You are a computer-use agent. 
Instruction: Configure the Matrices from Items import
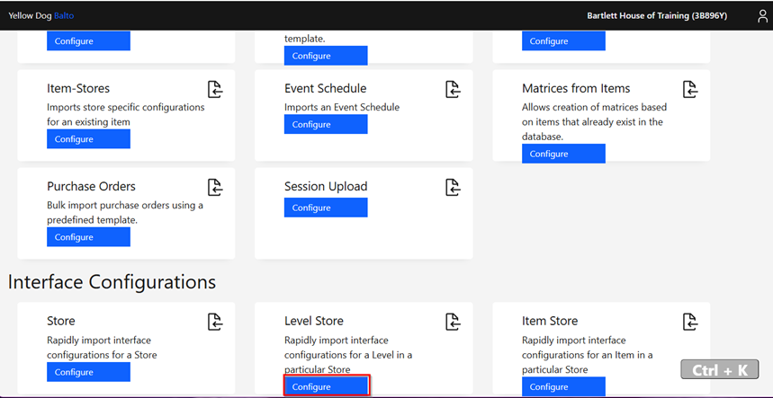coord(563,154)
